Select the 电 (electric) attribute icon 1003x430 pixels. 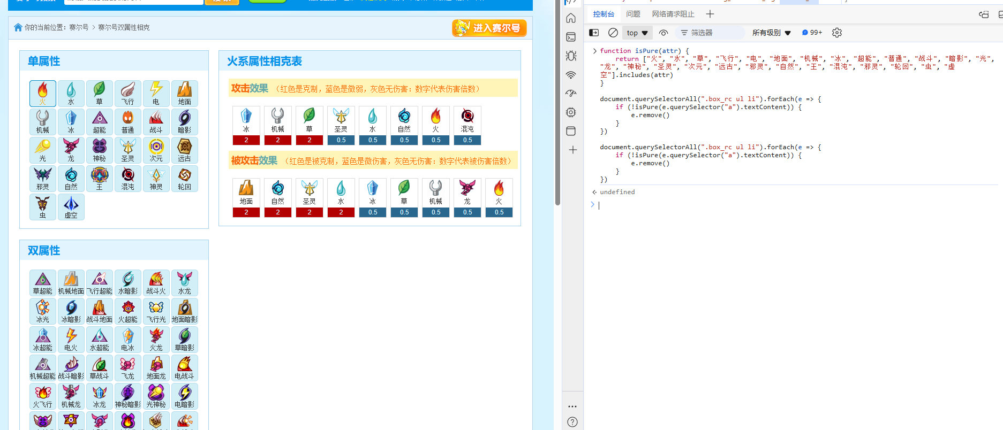(x=156, y=93)
